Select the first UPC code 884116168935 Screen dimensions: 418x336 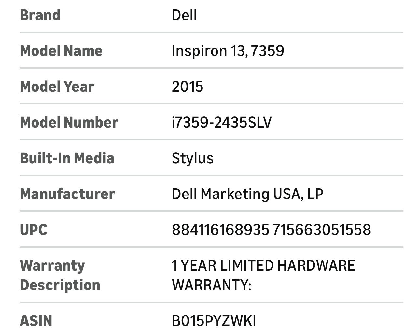[220, 230]
